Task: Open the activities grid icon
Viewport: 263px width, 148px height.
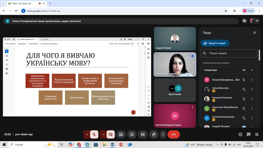Action: pyautogui.click(x=257, y=134)
